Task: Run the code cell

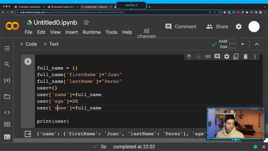Action: 28,62
